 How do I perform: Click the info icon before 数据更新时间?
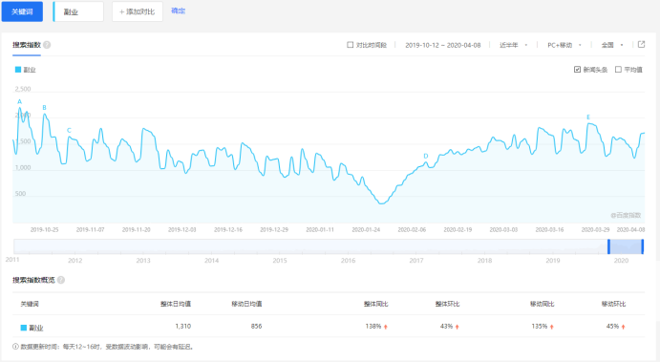coord(15,347)
